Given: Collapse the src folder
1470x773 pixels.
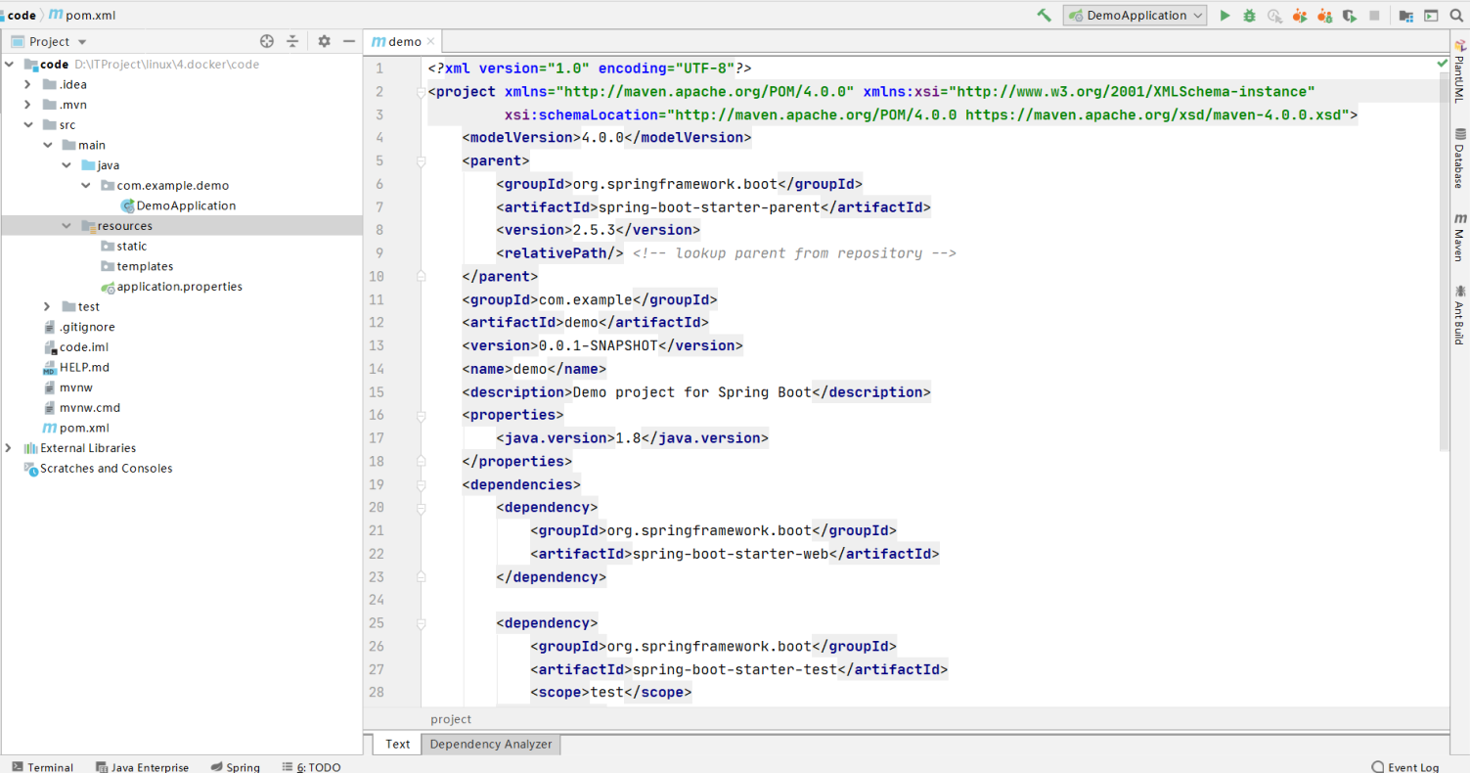Looking at the screenshot, I should tap(28, 125).
